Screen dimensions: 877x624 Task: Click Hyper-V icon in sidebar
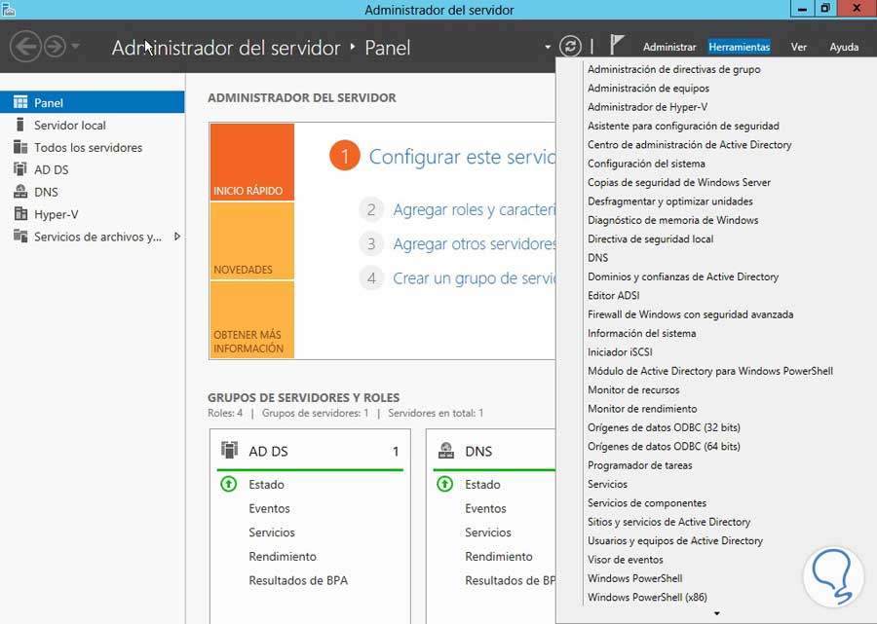[x=20, y=213]
